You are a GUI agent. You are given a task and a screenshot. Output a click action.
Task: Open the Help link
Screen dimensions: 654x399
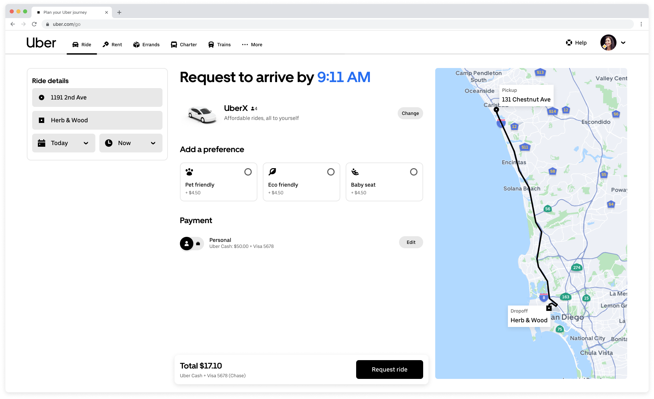(576, 43)
